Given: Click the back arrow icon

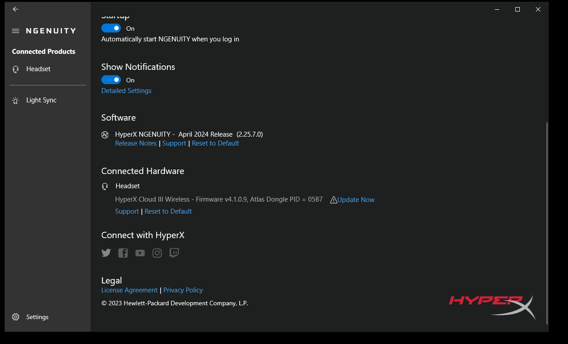Looking at the screenshot, I should pyautogui.click(x=16, y=9).
